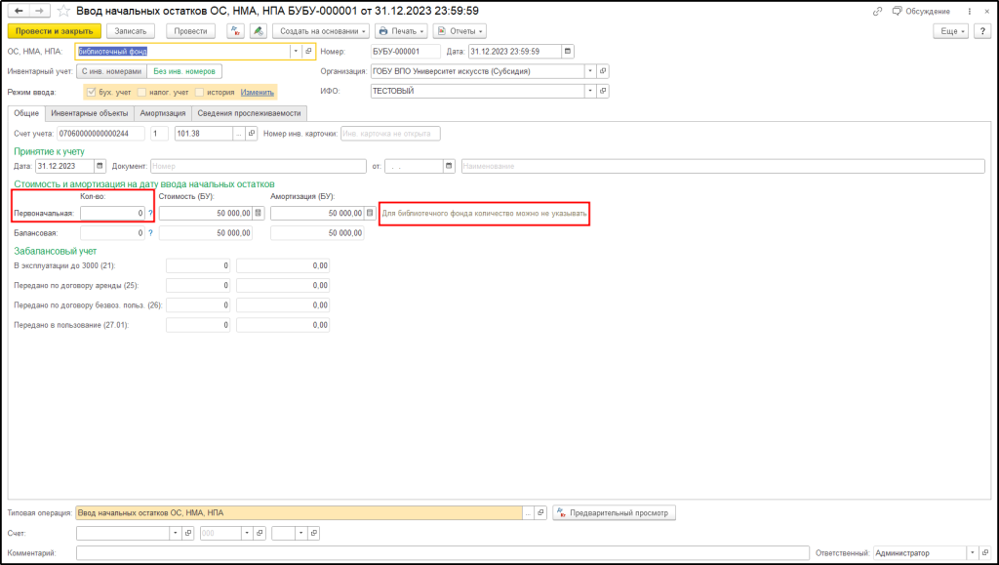The width and height of the screenshot is (999, 565).
Task: Click the back navigation arrow
Action: 19,11
